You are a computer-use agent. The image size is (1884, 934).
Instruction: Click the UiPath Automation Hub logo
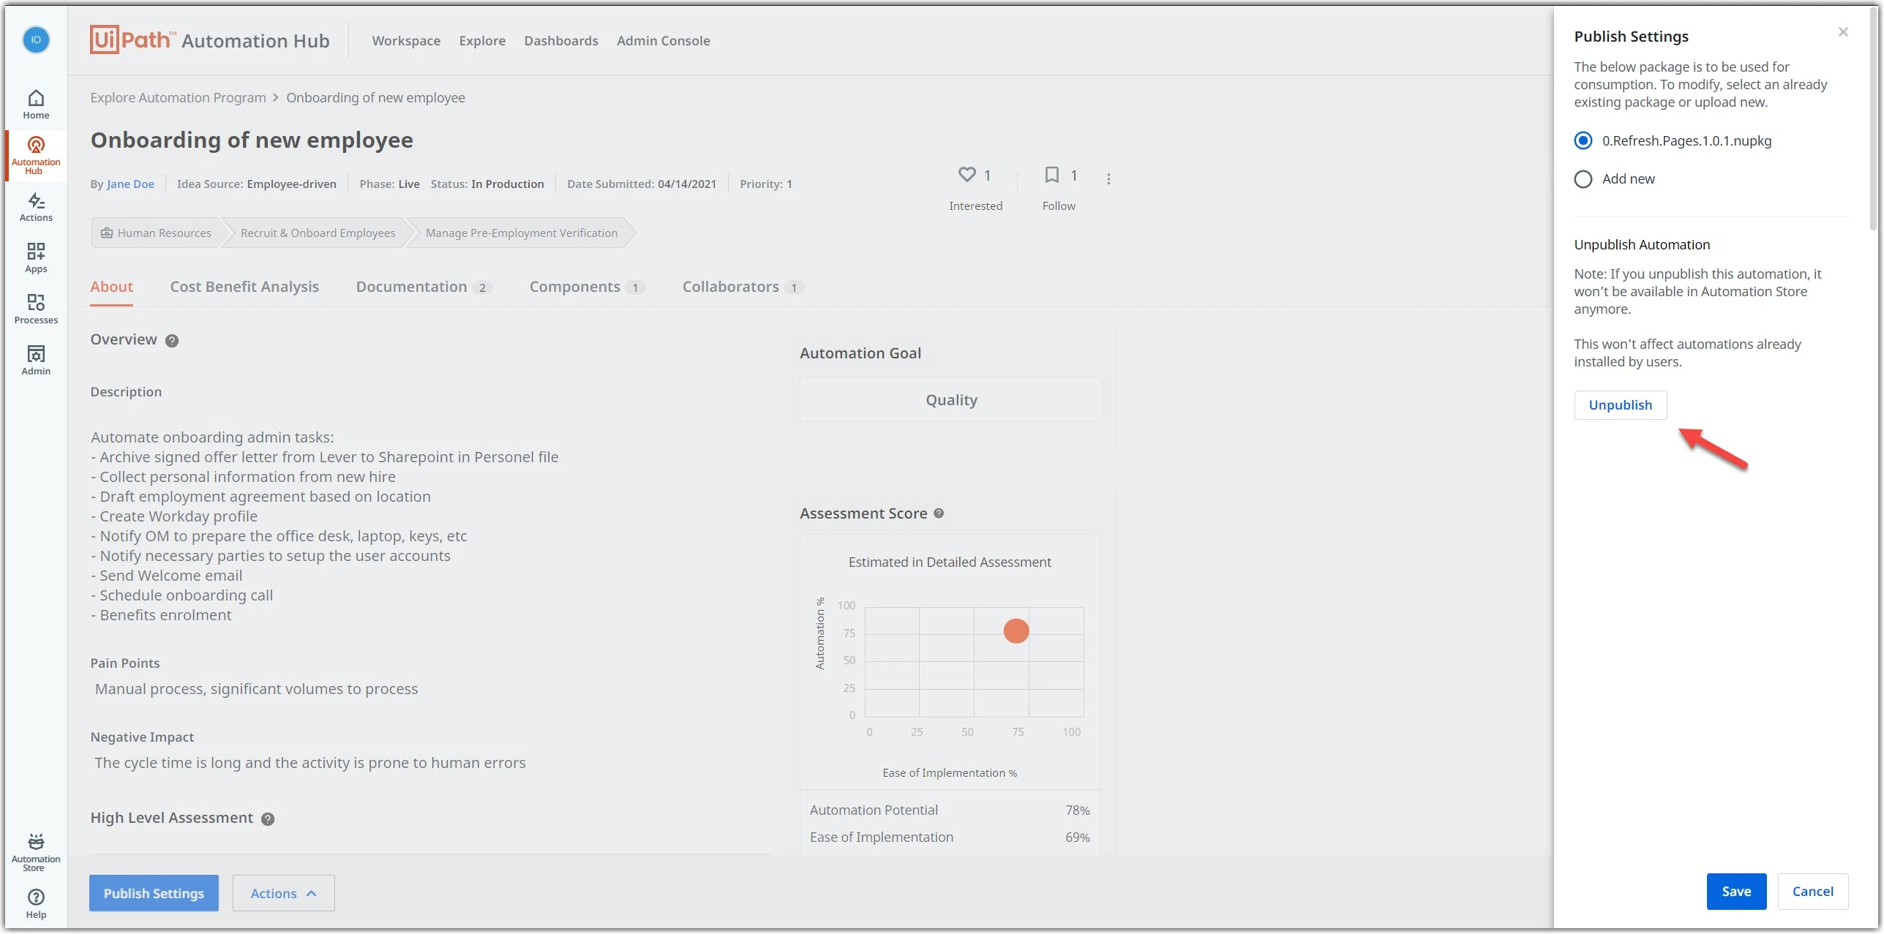pos(210,40)
